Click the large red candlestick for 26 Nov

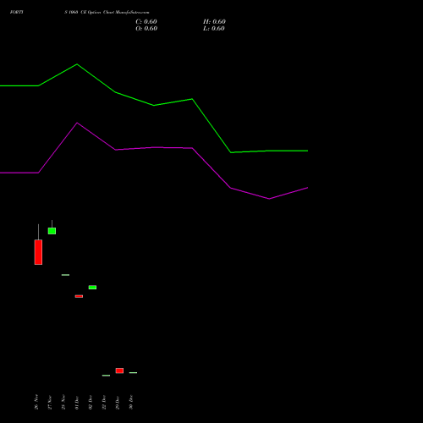[x=38, y=252]
